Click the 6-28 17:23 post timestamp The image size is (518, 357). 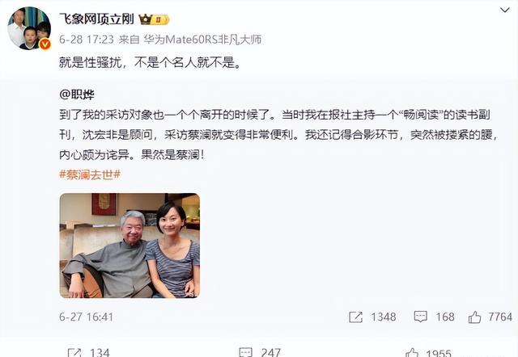tap(87, 40)
